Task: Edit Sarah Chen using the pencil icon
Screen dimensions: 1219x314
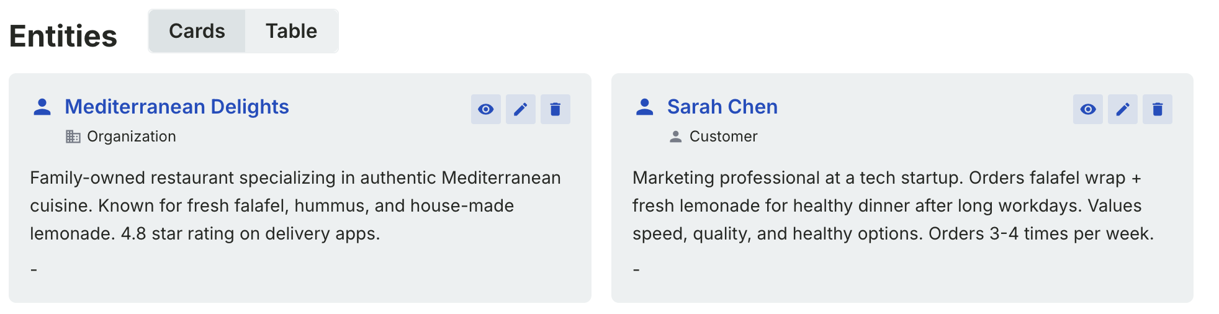Action: point(1123,109)
